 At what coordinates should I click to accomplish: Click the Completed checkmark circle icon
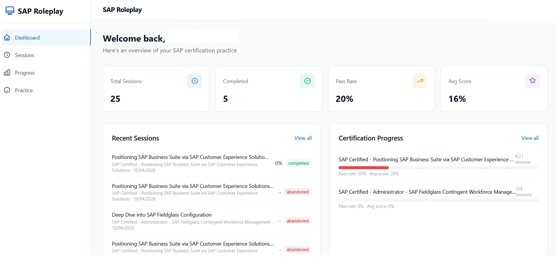coord(307,81)
